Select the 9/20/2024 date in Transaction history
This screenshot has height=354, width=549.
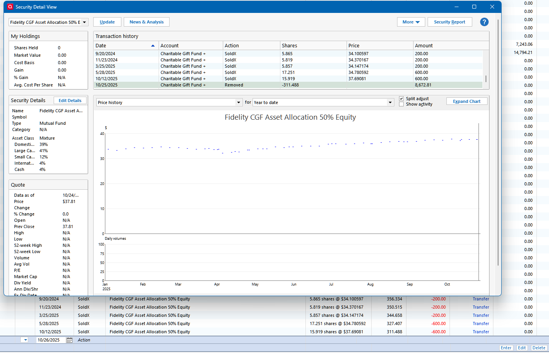[x=105, y=54]
